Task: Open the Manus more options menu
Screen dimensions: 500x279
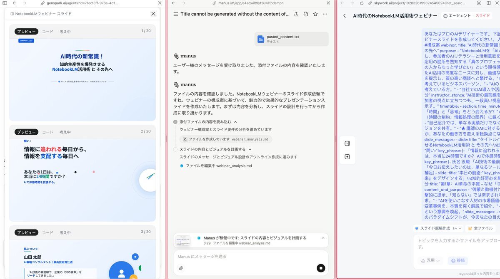Action: tap(325, 14)
